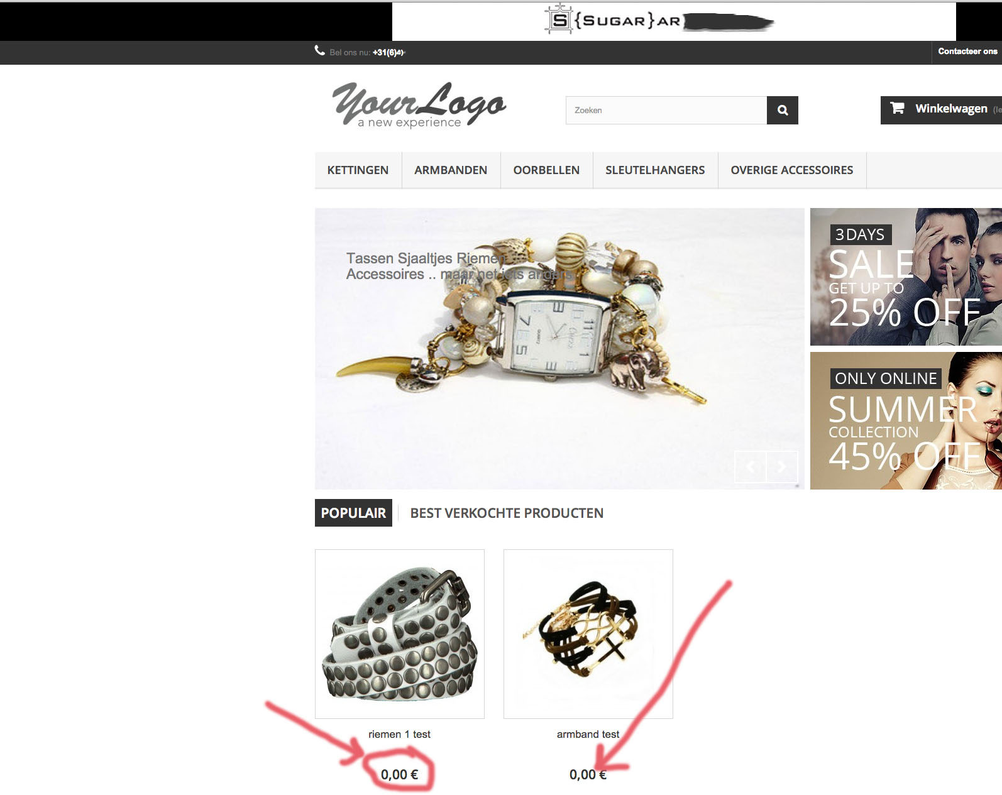Open the Kettingen menu

(358, 170)
